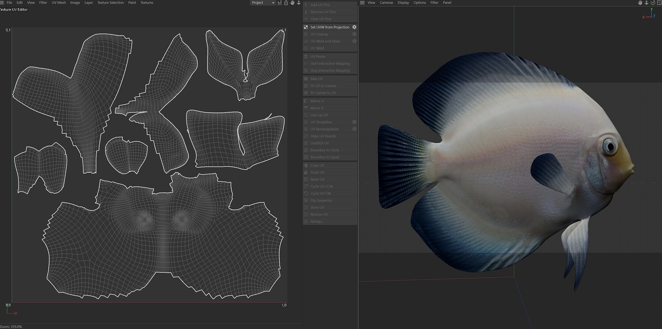
Task: Click Boundary to Circle
Action: click(330, 150)
